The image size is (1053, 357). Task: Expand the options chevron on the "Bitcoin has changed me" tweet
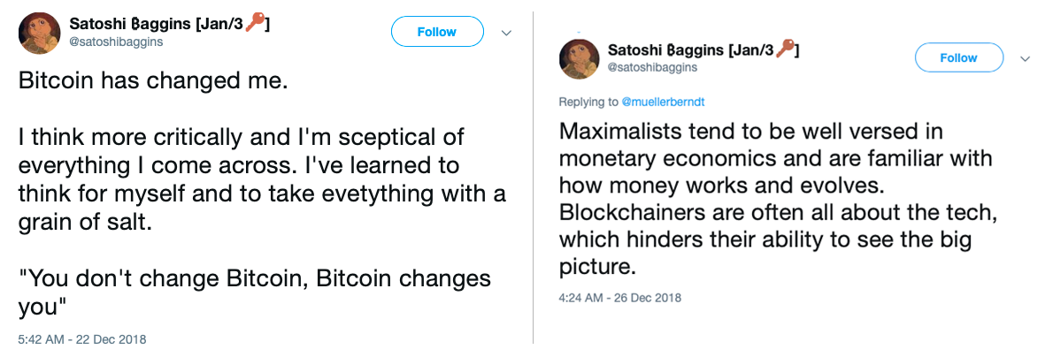point(507,33)
